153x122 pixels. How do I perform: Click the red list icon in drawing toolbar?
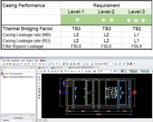click(x=62, y=71)
